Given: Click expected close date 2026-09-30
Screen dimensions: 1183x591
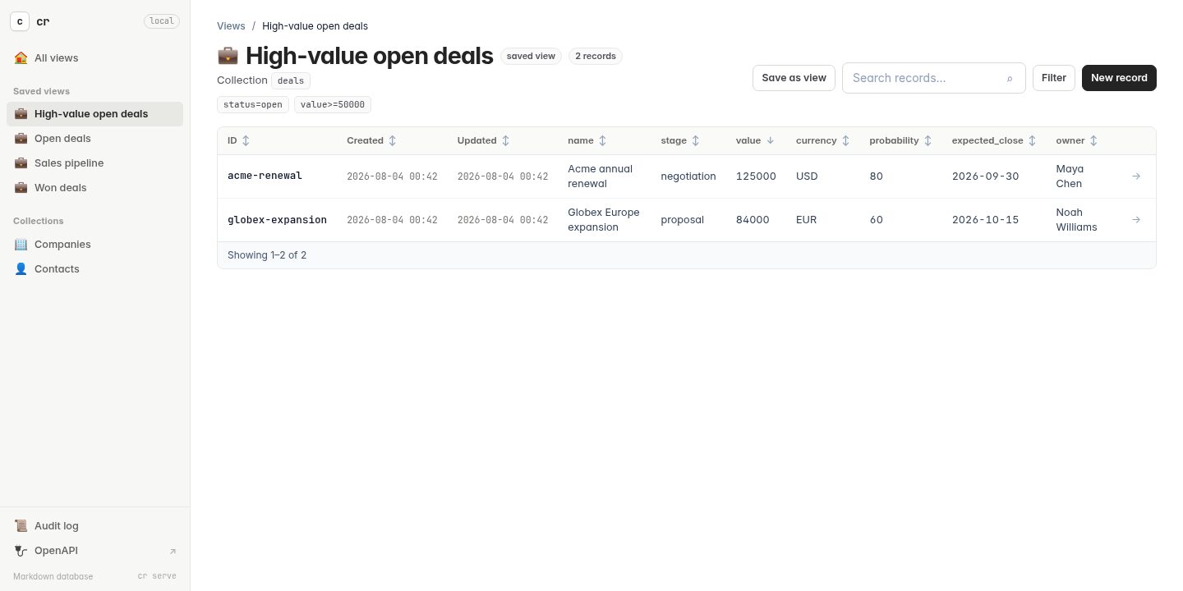Looking at the screenshot, I should click(x=985, y=176).
